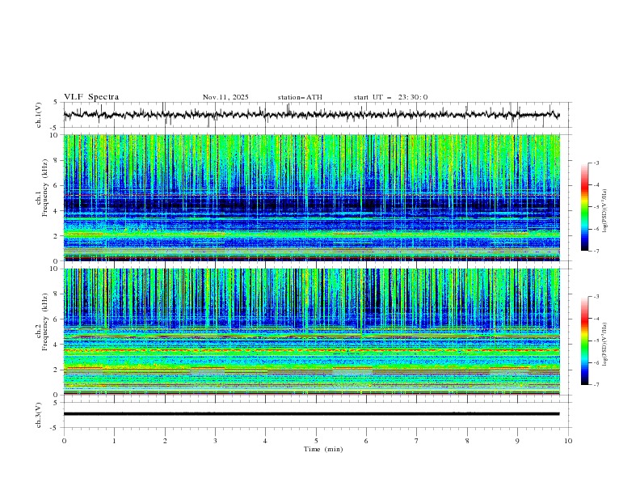
Task: Click the Time (min) axis label
Action: coord(323,449)
